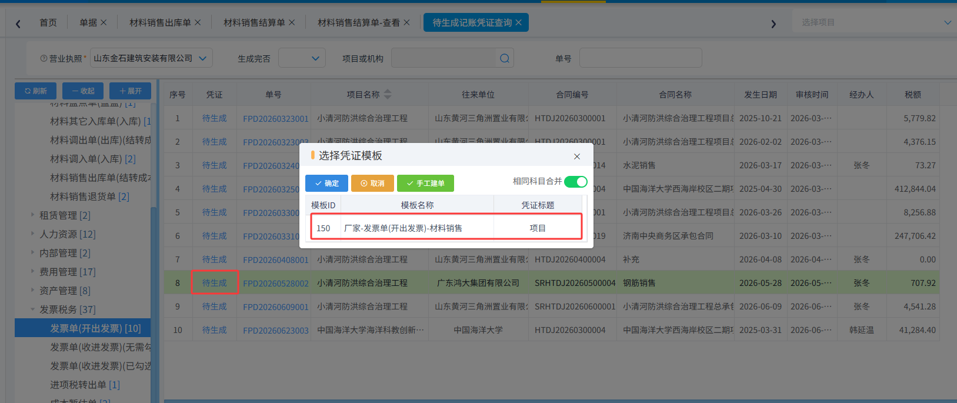Click 待生成 link in row 8
Screen dimensions: 957x403
(x=214, y=283)
